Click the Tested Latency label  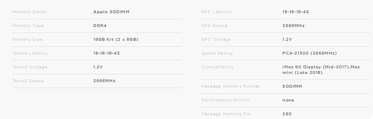[30, 53]
